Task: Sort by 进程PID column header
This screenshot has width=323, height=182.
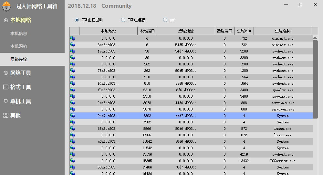Action: (x=244, y=31)
